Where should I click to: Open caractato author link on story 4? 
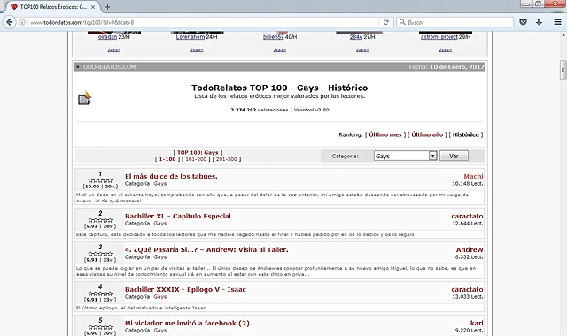tap(467, 289)
